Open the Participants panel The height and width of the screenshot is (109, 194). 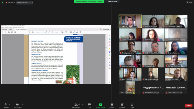76,106
